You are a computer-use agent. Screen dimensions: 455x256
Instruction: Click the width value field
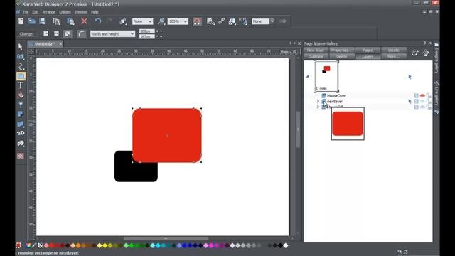(147, 31)
